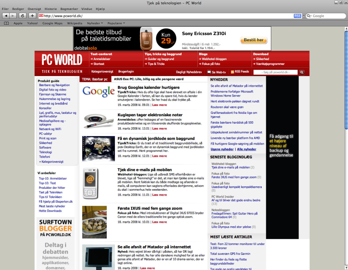Click the Bestil her button in the ad
Image resolution: width=348 pixels, height=270 pixels.
click(x=253, y=40)
